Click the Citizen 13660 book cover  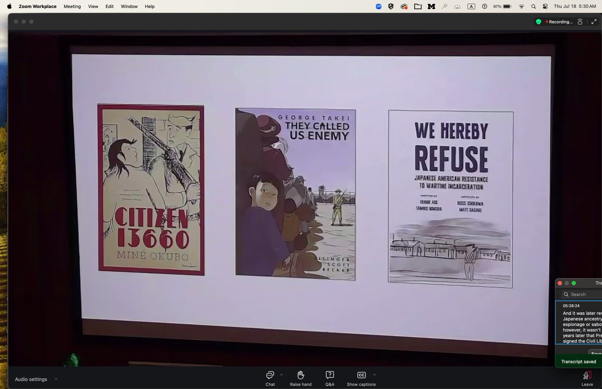pos(151,189)
